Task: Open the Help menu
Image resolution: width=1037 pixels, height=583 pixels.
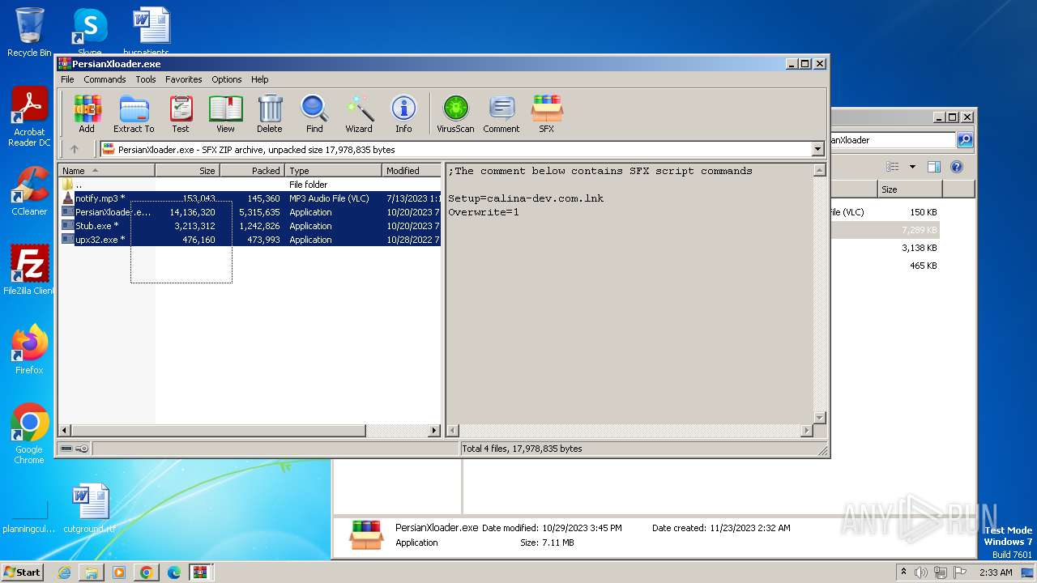Action: pyautogui.click(x=259, y=79)
